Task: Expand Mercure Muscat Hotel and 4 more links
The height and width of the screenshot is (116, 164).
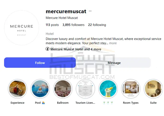Action: click(x=76, y=49)
